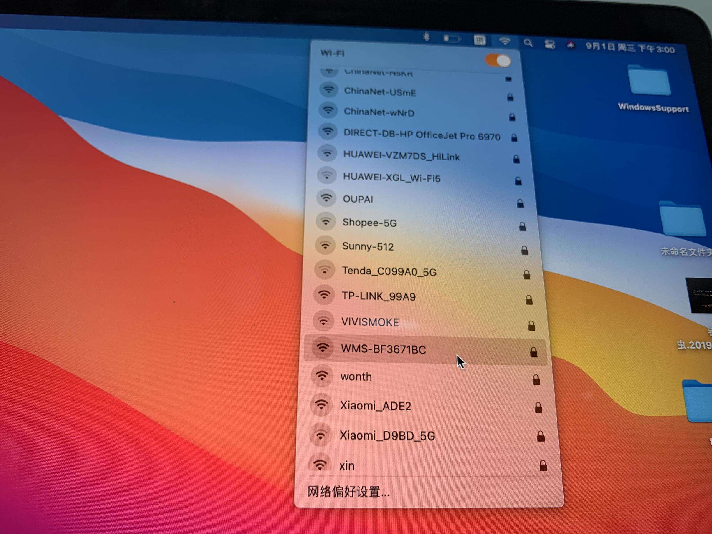
Task: Connect to the Xiaomi_ADE2 network
Action: (427, 406)
